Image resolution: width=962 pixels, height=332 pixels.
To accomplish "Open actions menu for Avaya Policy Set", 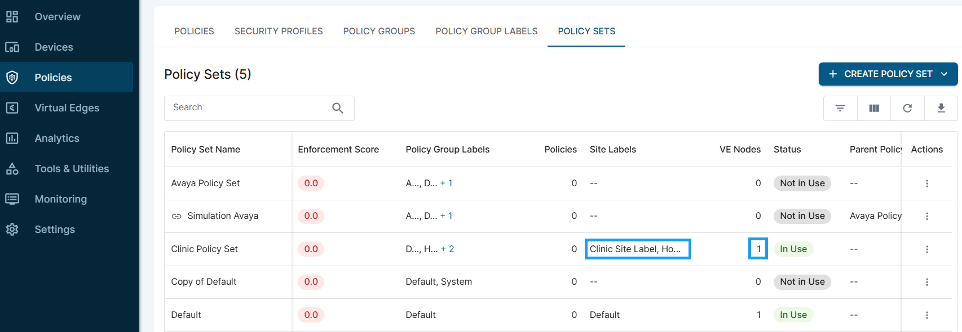I will tap(926, 183).
